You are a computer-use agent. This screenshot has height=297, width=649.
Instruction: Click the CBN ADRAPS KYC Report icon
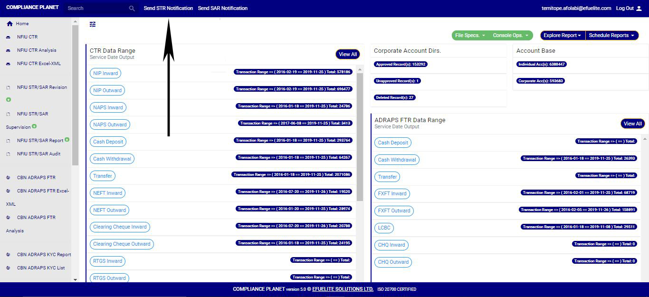(8, 255)
